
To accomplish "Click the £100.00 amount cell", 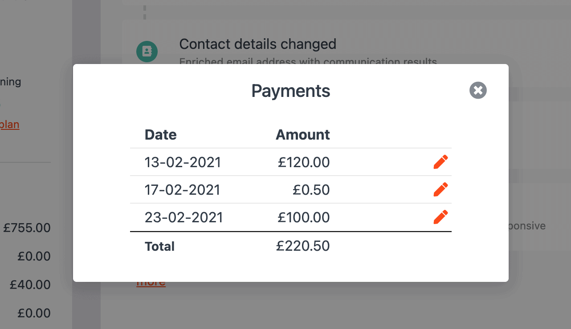I will click(x=304, y=217).
